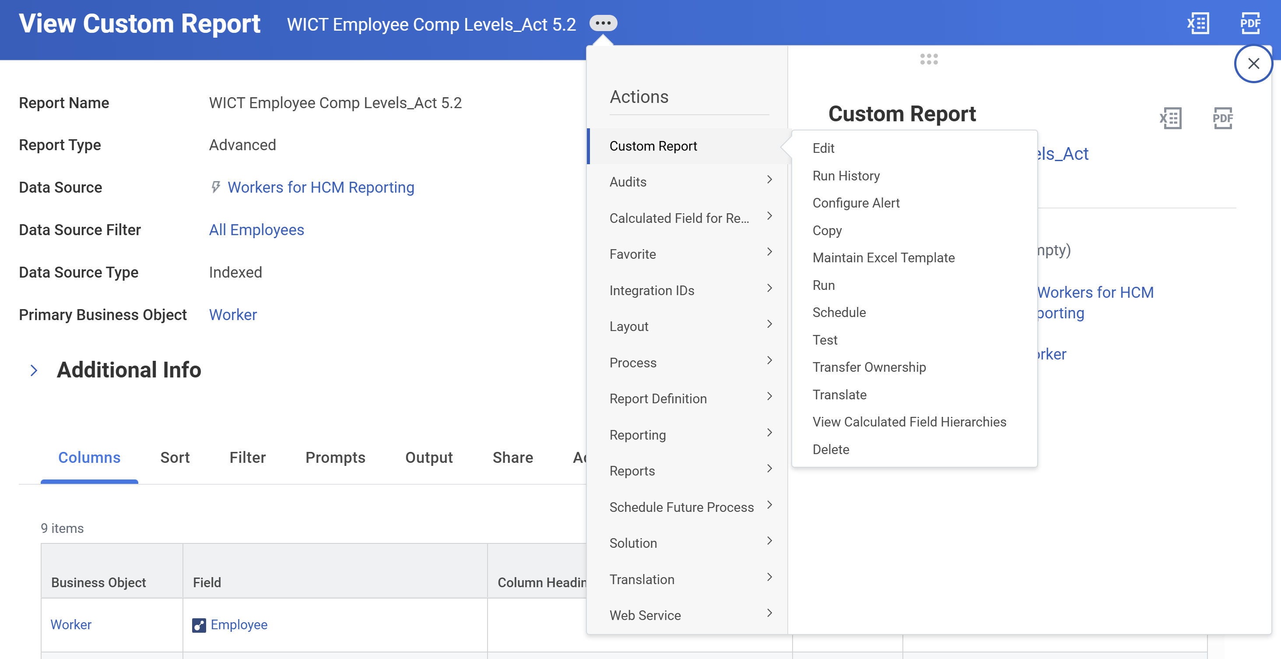Switch to the Output tab
The image size is (1281, 659).
pyautogui.click(x=429, y=458)
